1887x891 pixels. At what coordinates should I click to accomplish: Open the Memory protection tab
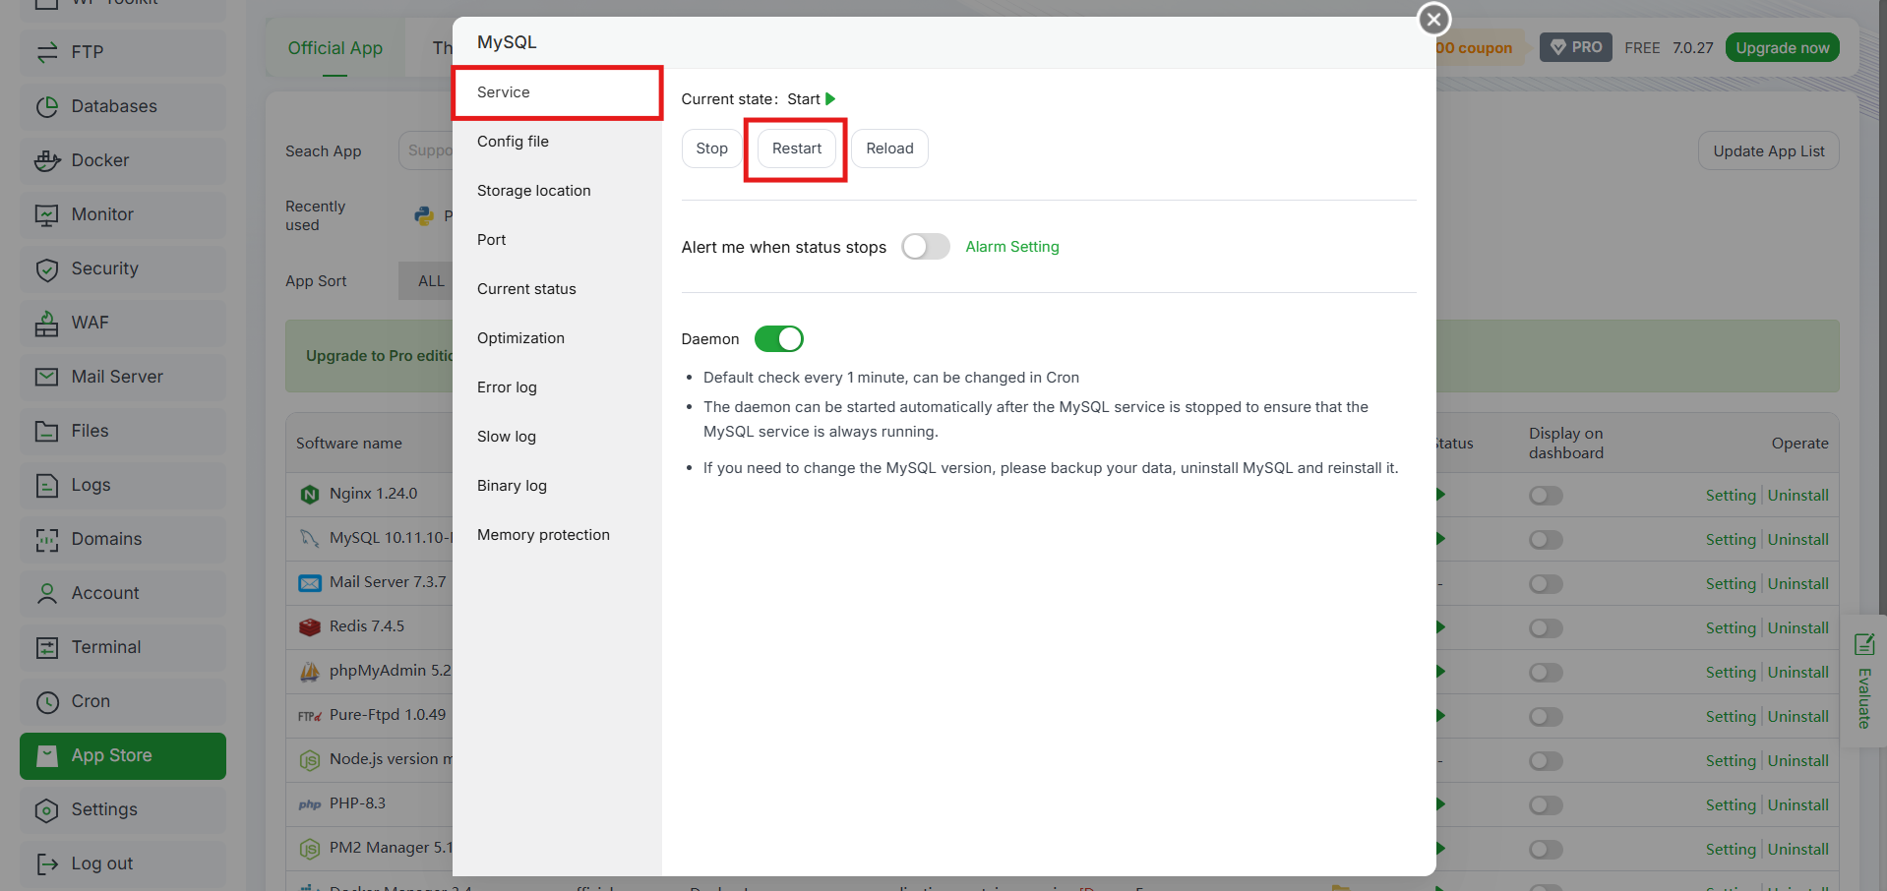pos(557,535)
